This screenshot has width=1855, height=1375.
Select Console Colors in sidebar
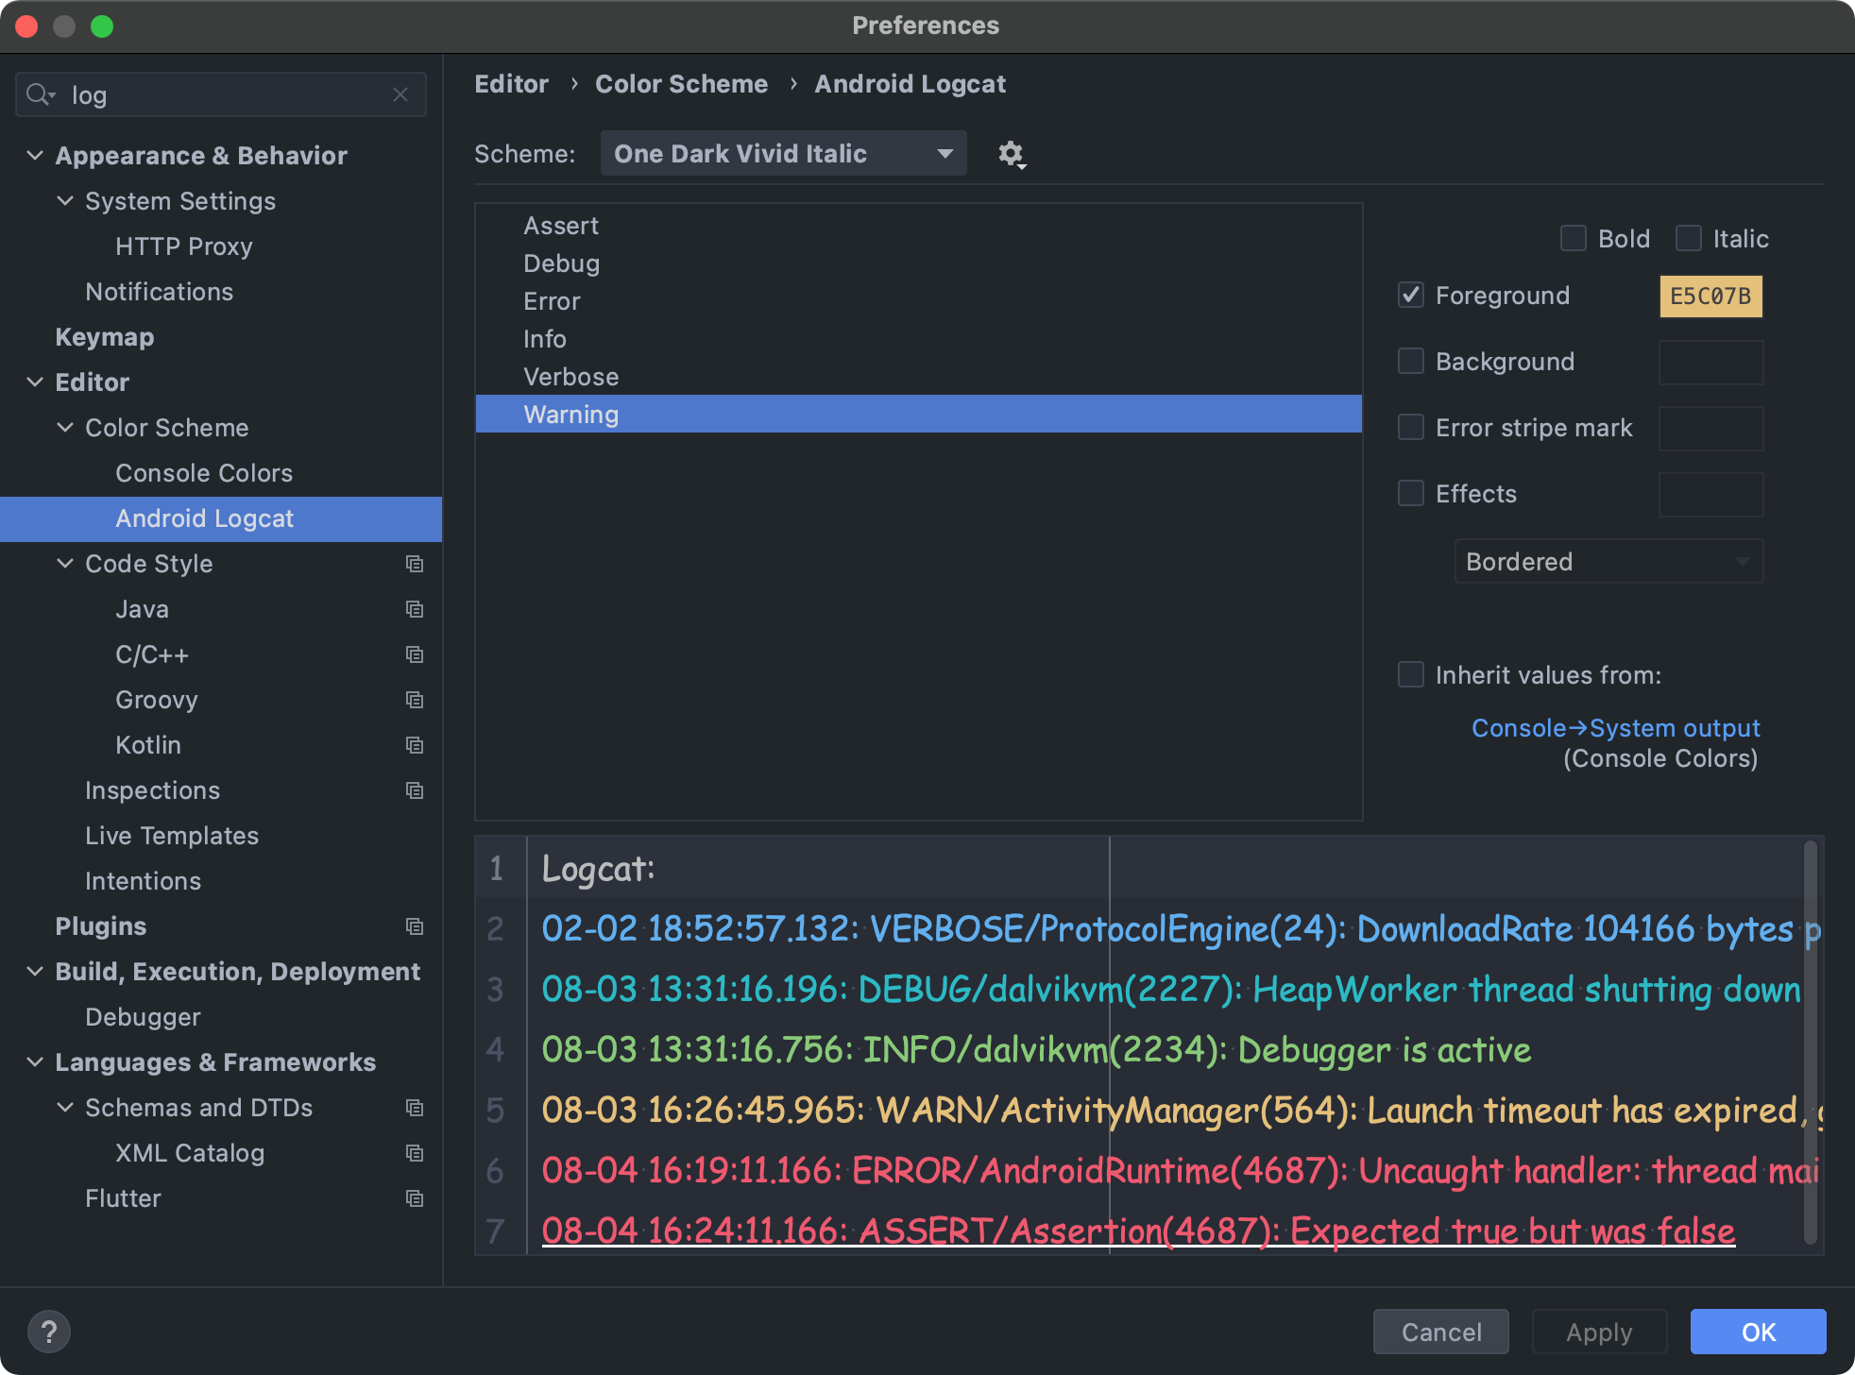pyautogui.click(x=204, y=472)
